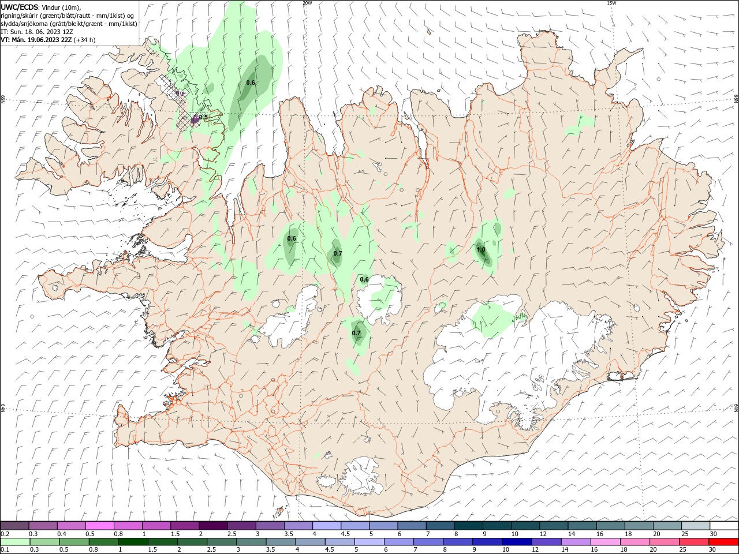Click the valid time 'VT: Mán. 19.06.2023 22Z'
Screen dimensions: 739x554
coord(37,40)
